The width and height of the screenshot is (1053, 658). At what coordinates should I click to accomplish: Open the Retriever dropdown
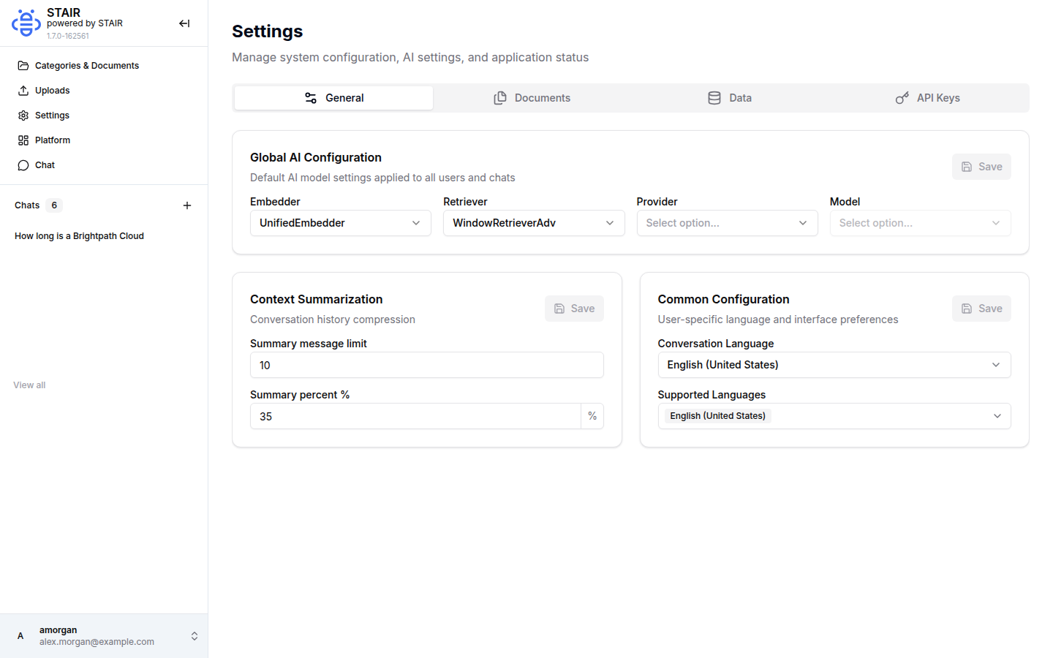[534, 223]
